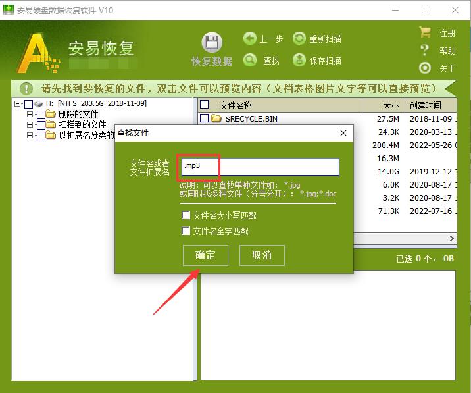
Task: Toggle select-all checkbox beside 文件名称 header
Action: [x=205, y=105]
